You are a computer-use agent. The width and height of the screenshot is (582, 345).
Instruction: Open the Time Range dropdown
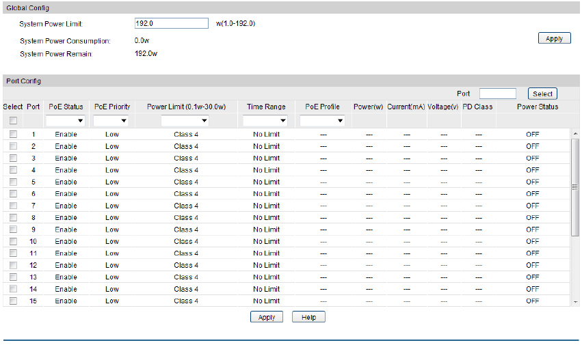[265, 120]
